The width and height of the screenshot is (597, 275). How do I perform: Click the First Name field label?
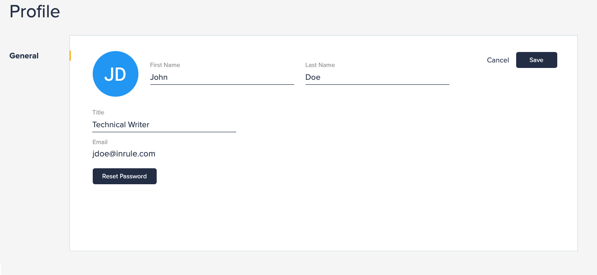pyautogui.click(x=165, y=65)
